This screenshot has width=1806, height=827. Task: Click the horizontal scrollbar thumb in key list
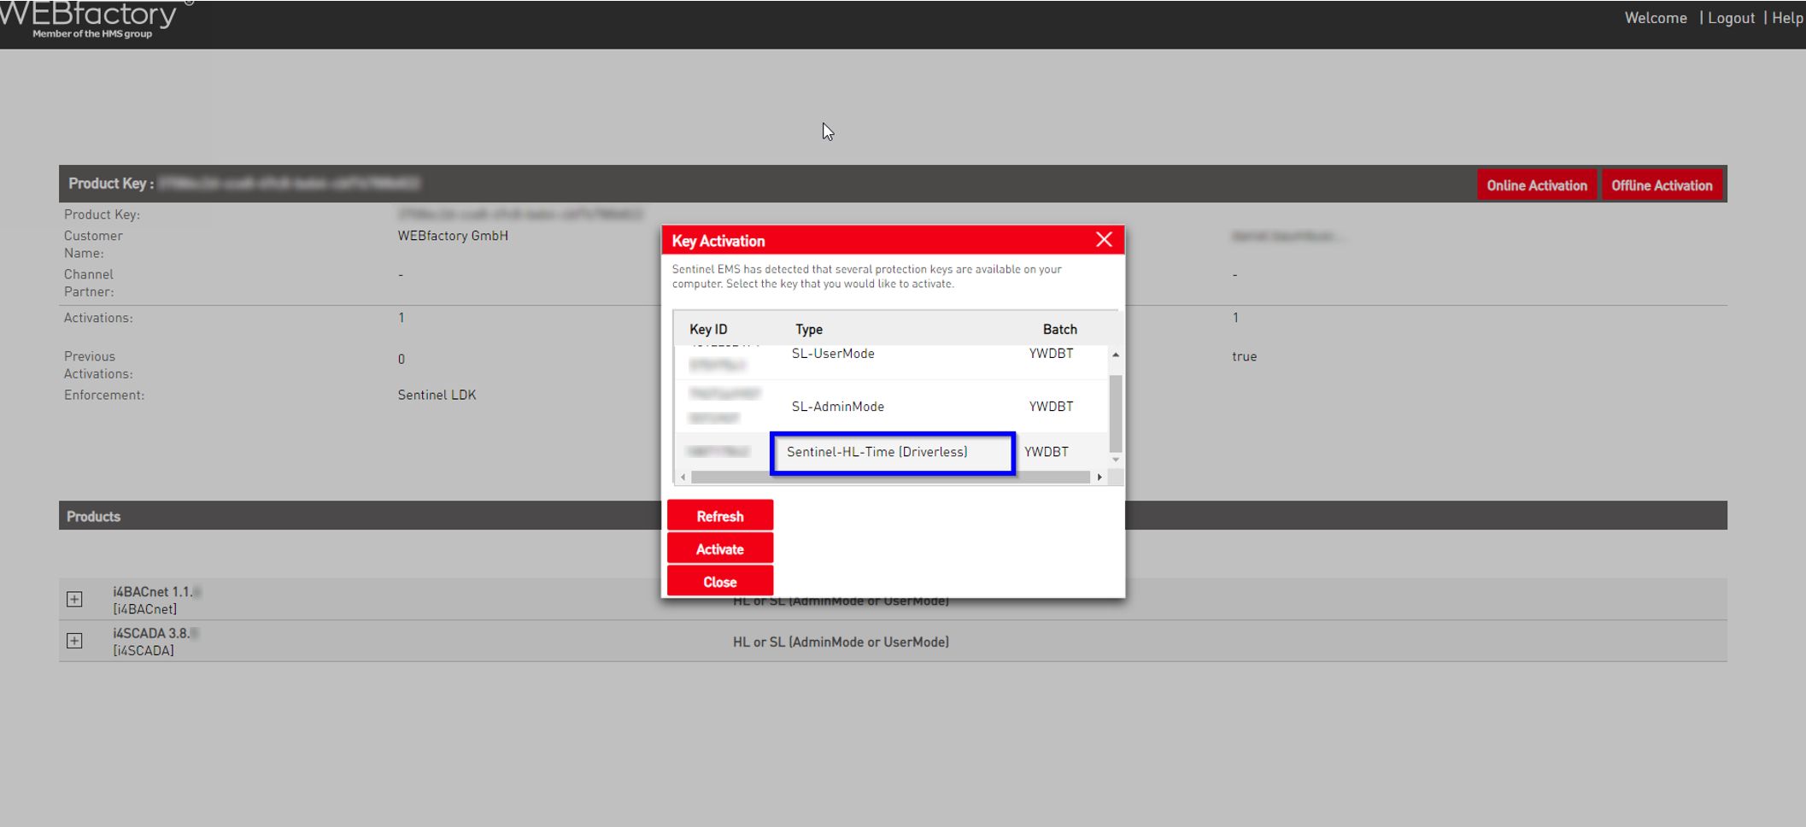pyautogui.click(x=890, y=477)
